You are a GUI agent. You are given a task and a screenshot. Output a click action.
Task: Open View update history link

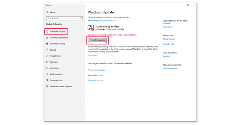96,75
